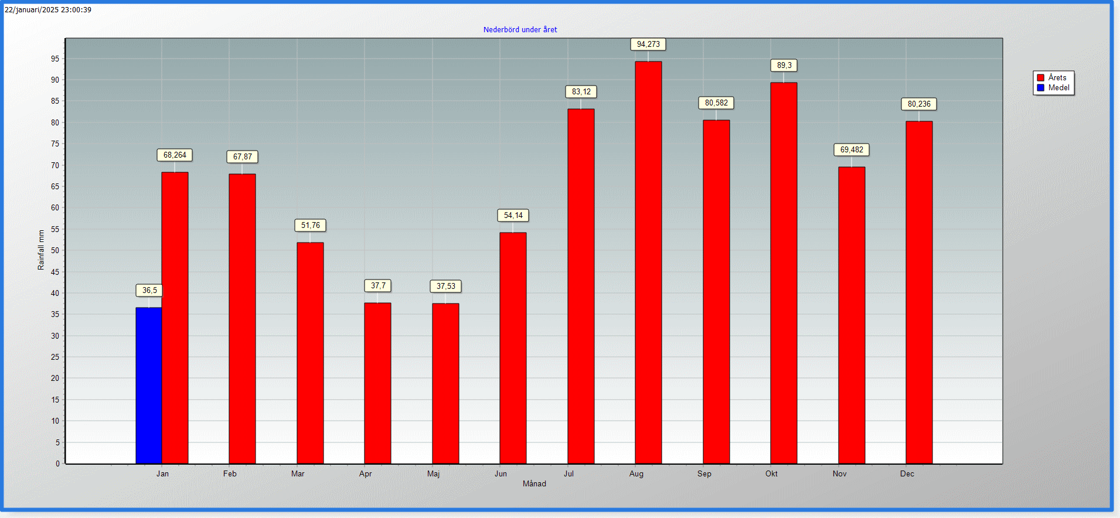The width and height of the screenshot is (1120, 518).
Task: Click the chart title Nederbörd under året
Action: (x=520, y=29)
